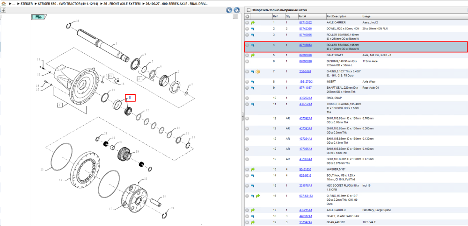The image size is (468, 226).
Task: Navigate forward with the blue right arrow
Action: coord(236,10)
